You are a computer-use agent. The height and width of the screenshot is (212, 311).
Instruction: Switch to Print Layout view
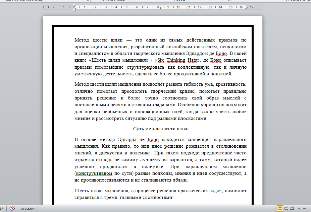pos(280,208)
